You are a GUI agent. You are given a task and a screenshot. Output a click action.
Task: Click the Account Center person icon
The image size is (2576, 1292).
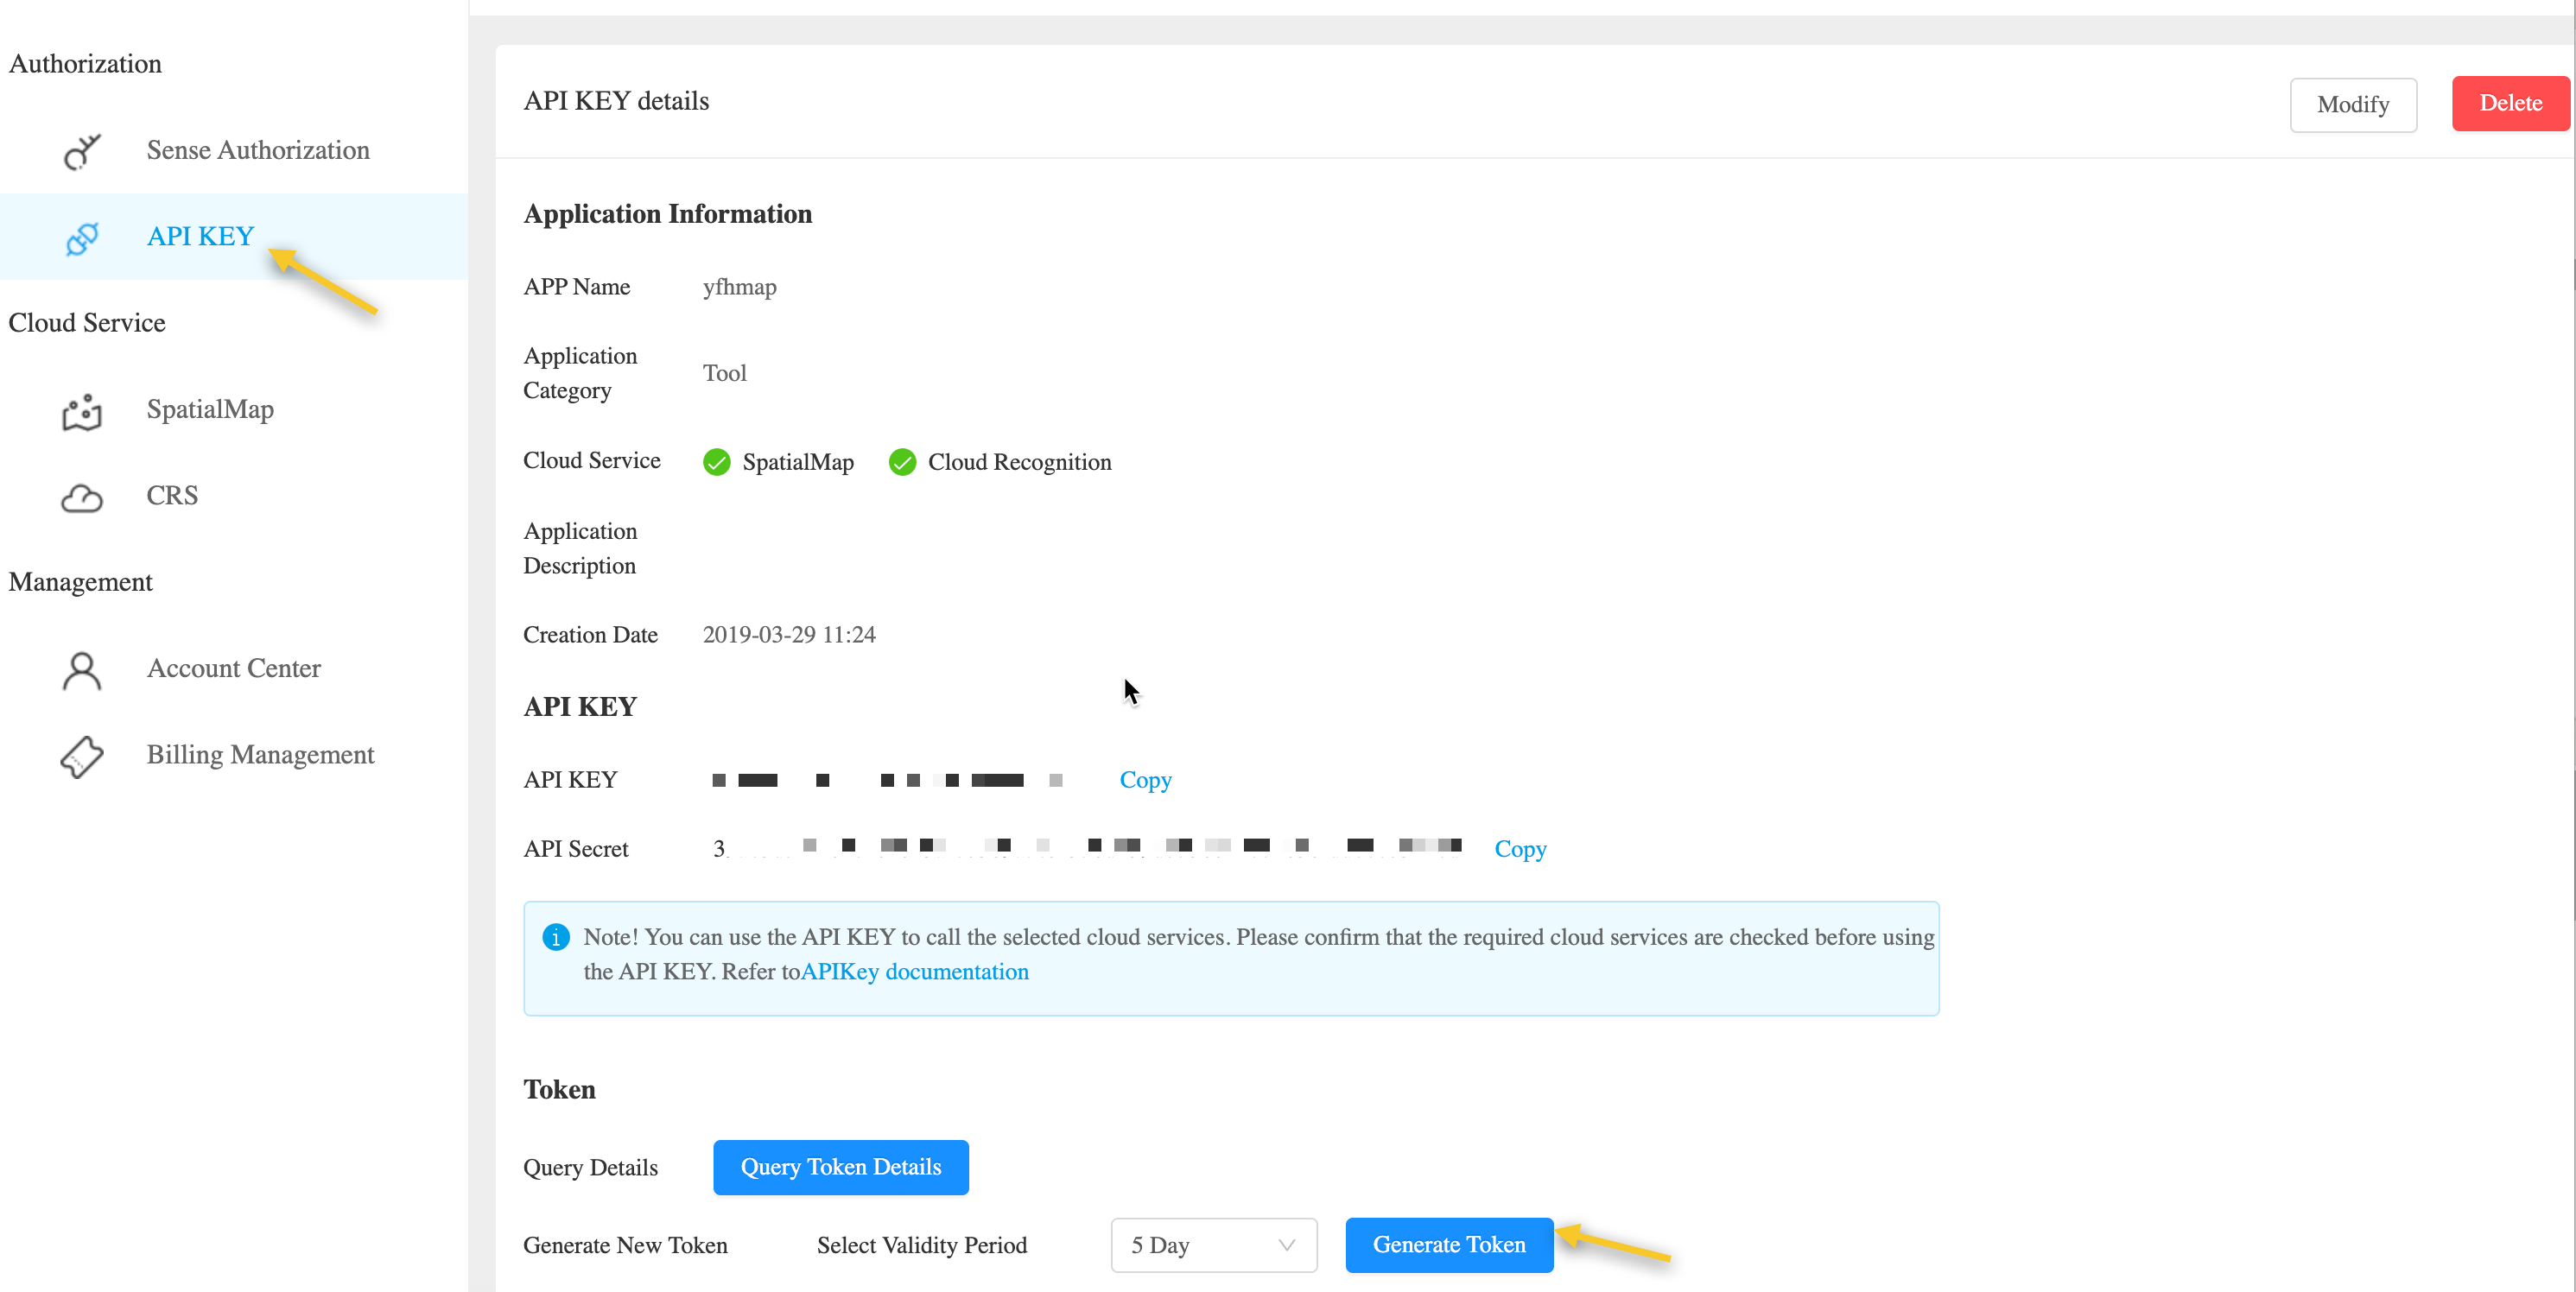(82, 670)
